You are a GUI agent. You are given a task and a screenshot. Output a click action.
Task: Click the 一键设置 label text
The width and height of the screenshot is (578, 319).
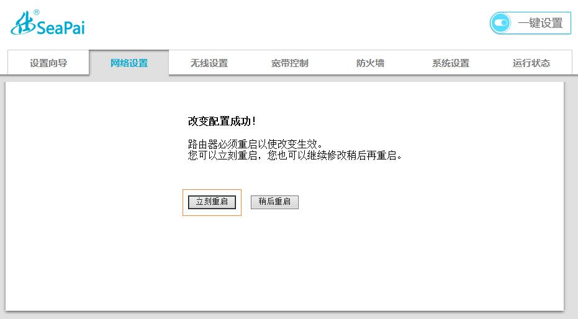tap(540, 23)
